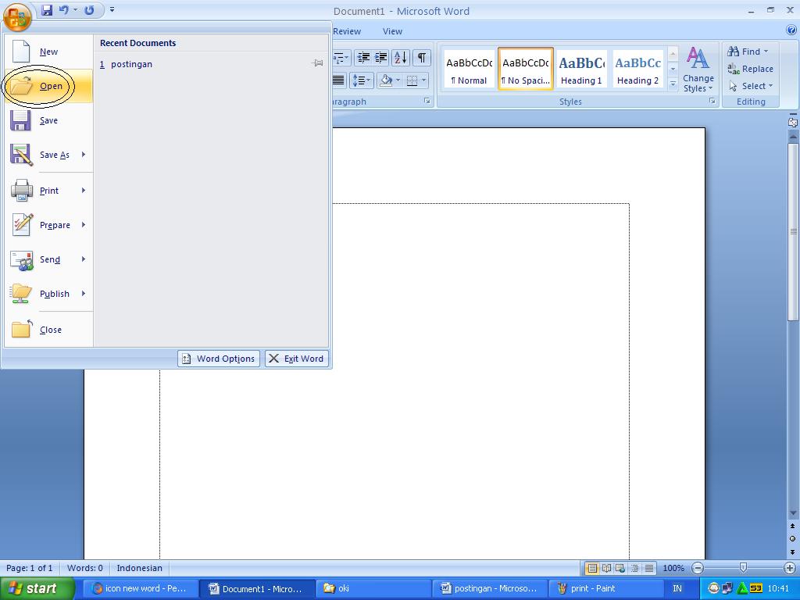Click the Exit Word button
Image resolution: width=800 pixels, height=600 pixels.
point(296,359)
